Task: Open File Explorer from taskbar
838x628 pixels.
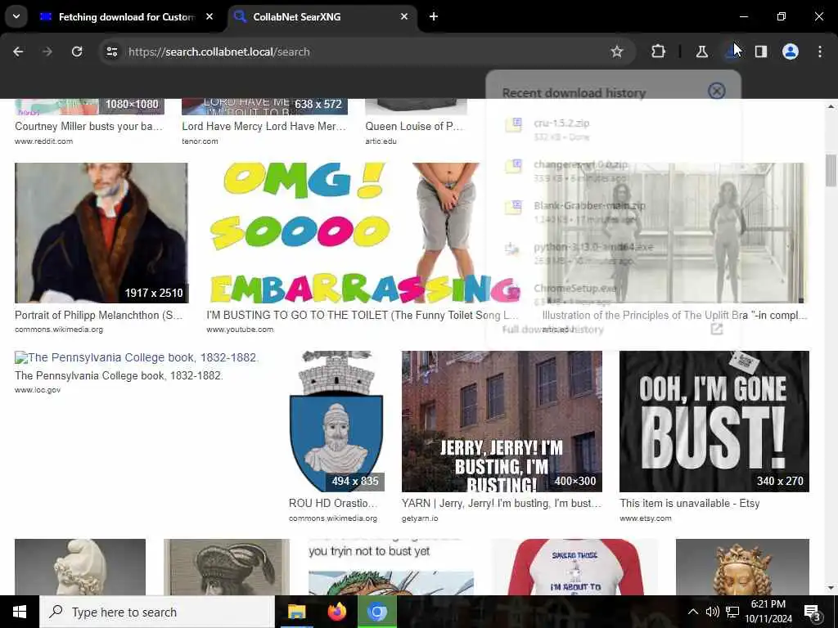Action: tap(296, 612)
